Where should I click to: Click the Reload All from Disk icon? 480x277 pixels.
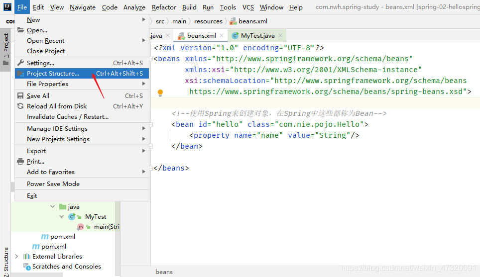click(x=20, y=106)
